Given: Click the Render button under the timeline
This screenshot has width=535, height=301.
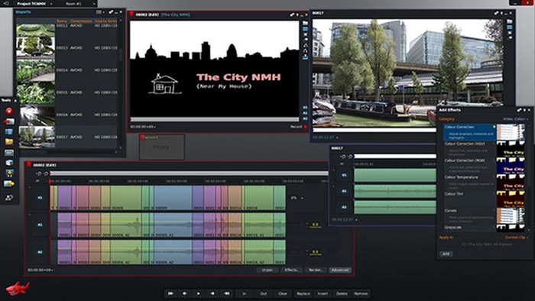Looking at the screenshot, I should tap(316, 270).
